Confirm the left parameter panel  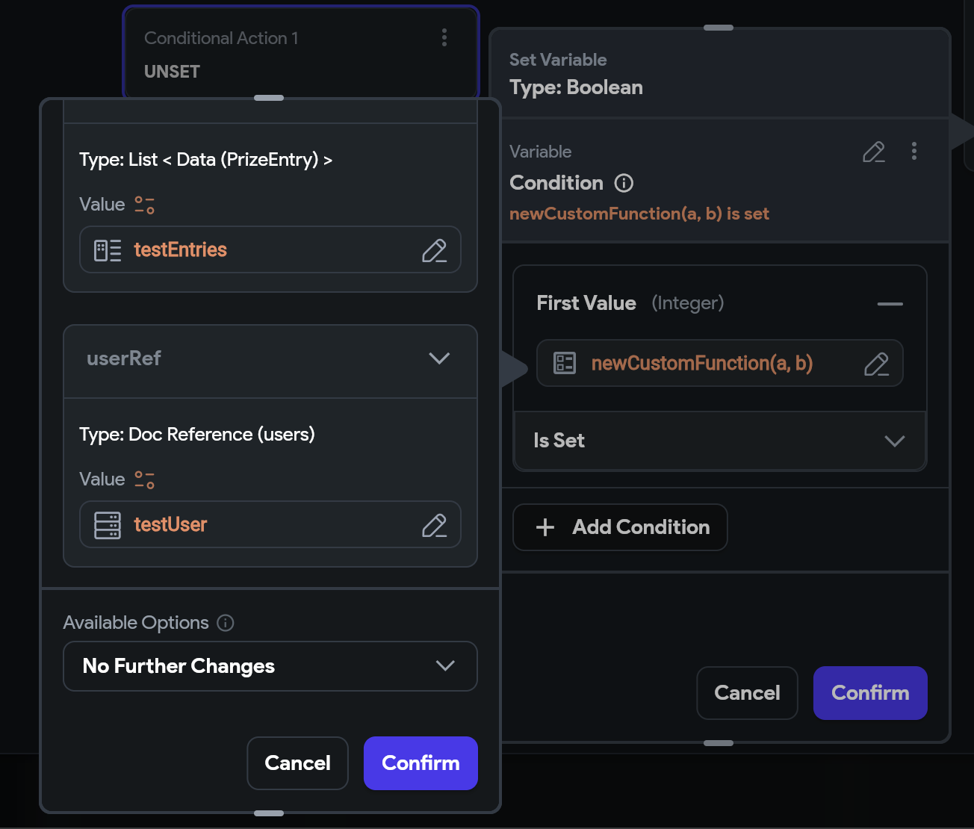(421, 763)
